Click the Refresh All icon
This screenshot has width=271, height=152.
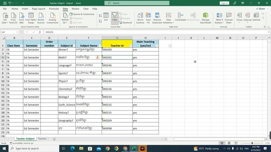click(x=65, y=18)
